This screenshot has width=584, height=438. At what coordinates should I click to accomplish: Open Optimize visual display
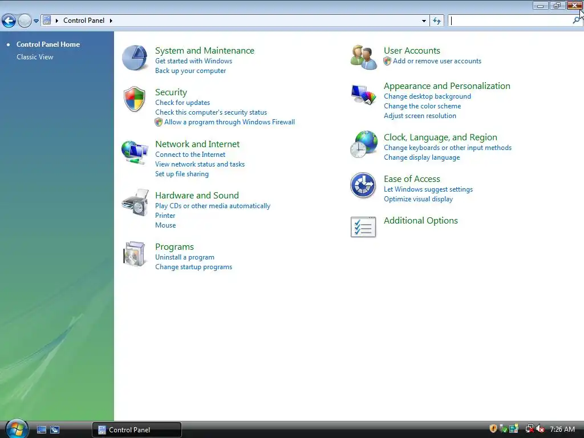(418, 199)
